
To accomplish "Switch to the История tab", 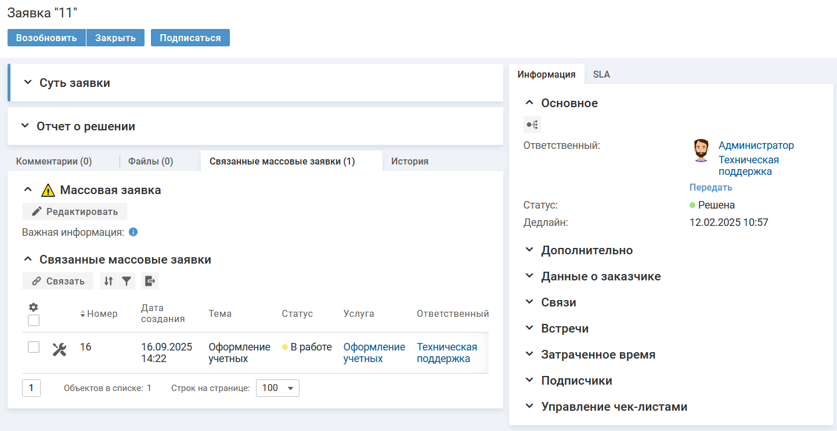I will point(409,161).
